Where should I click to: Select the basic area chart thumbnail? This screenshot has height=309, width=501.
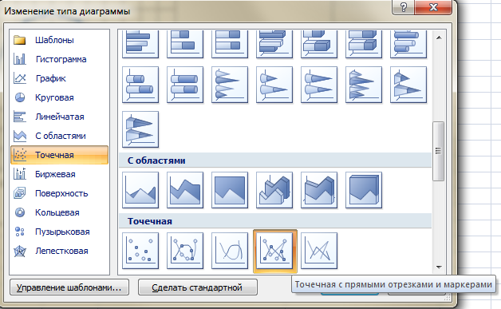140,190
